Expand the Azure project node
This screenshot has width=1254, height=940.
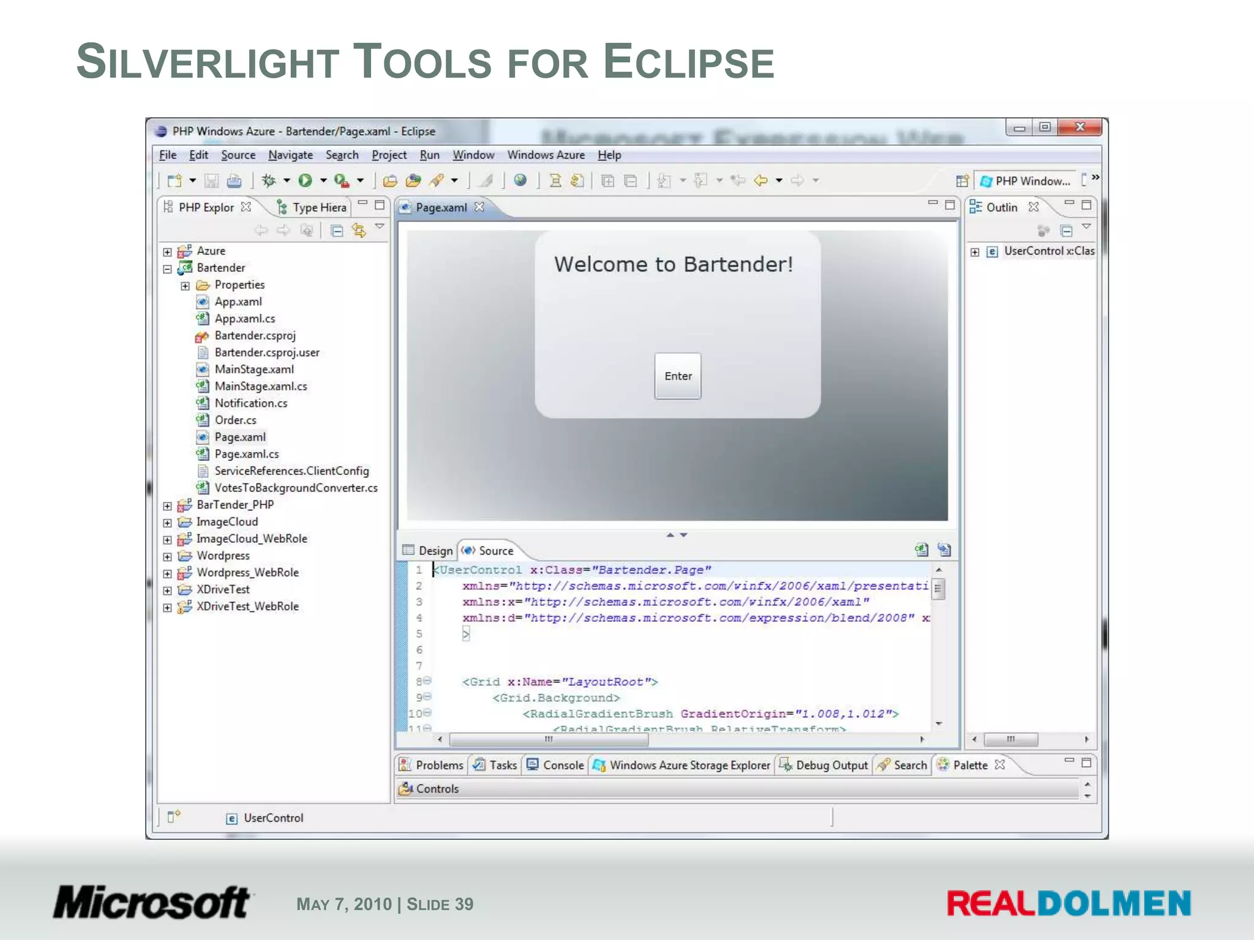[167, 252]
